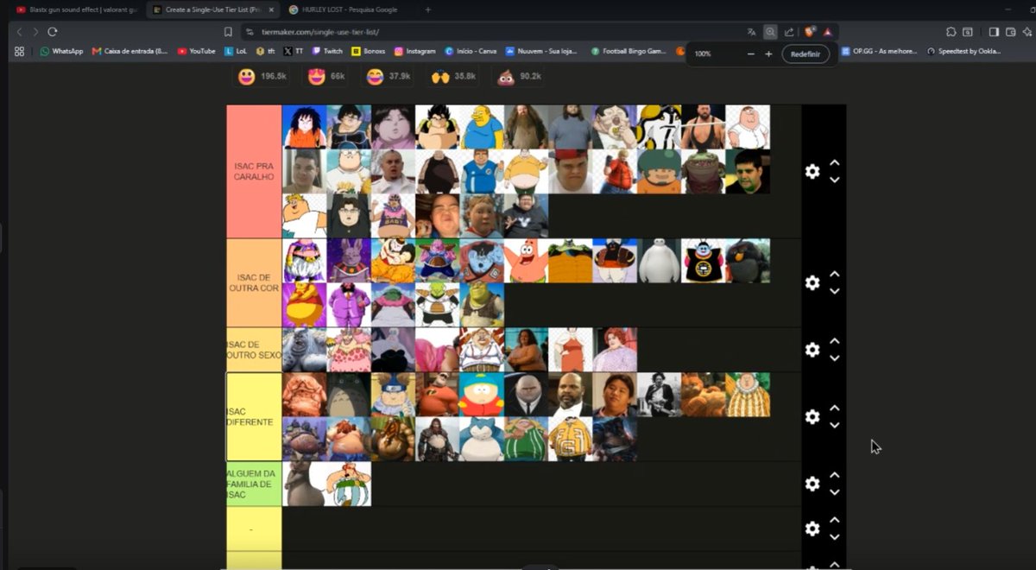Open settings gear for ISAC DE OUTRA COR row
This screenshot has width=1036, height=570.
coord(812,282)
